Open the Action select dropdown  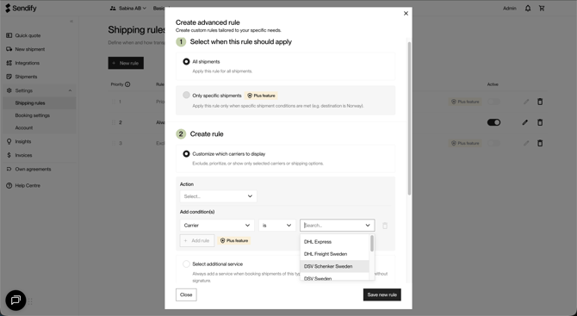[x=218, y=196]
